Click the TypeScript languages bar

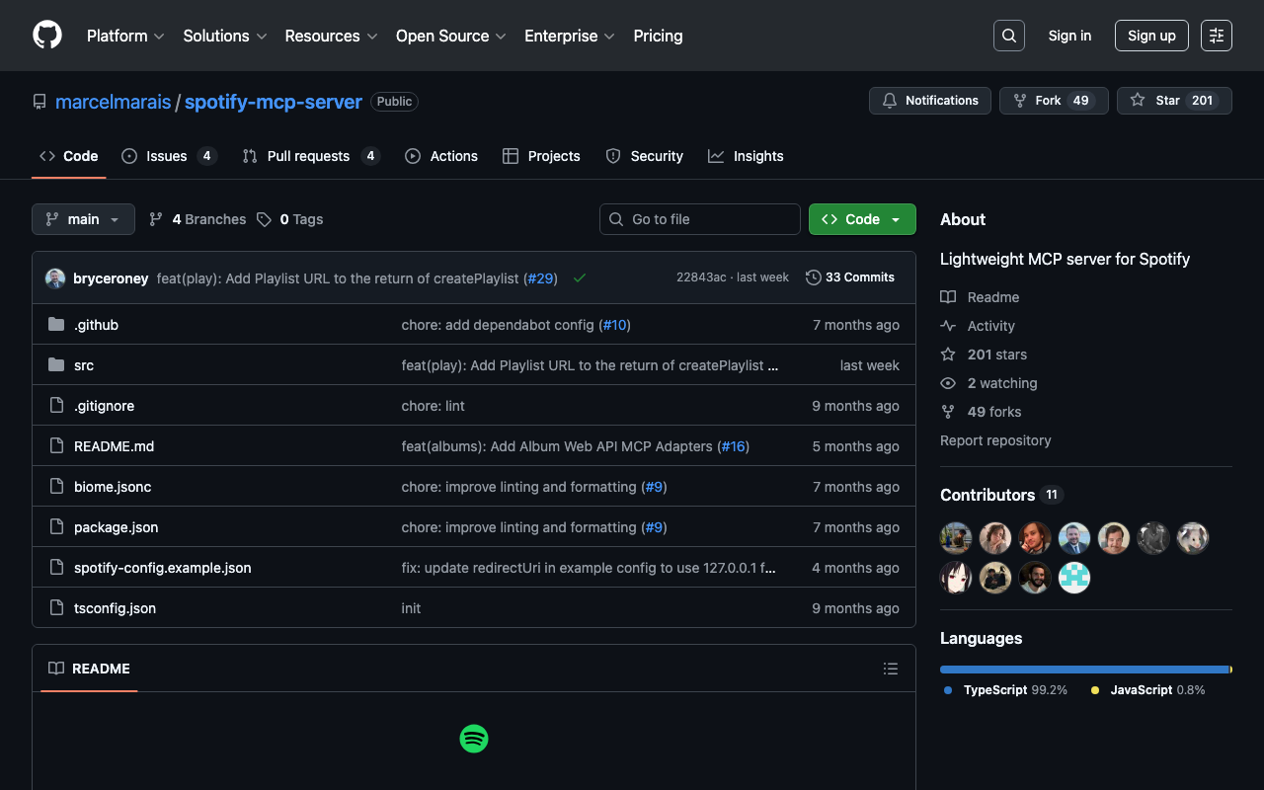tap(1083, 670)
